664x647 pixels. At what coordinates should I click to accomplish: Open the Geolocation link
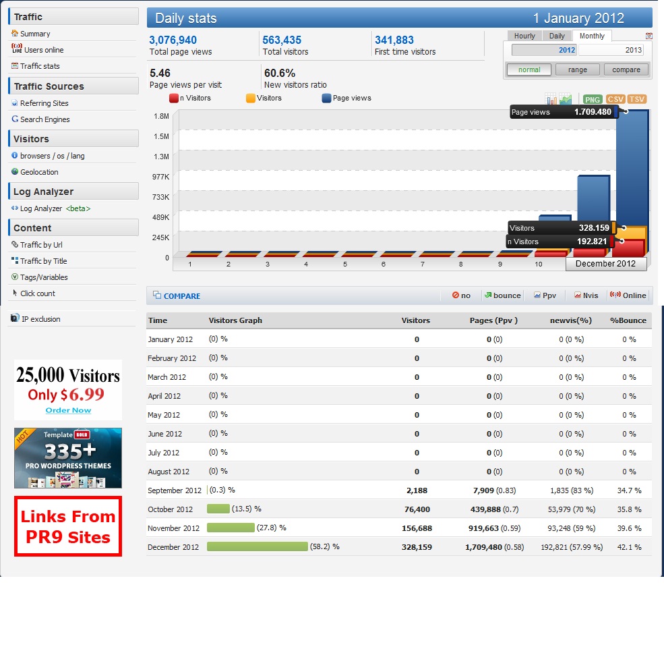click(39, 172)
